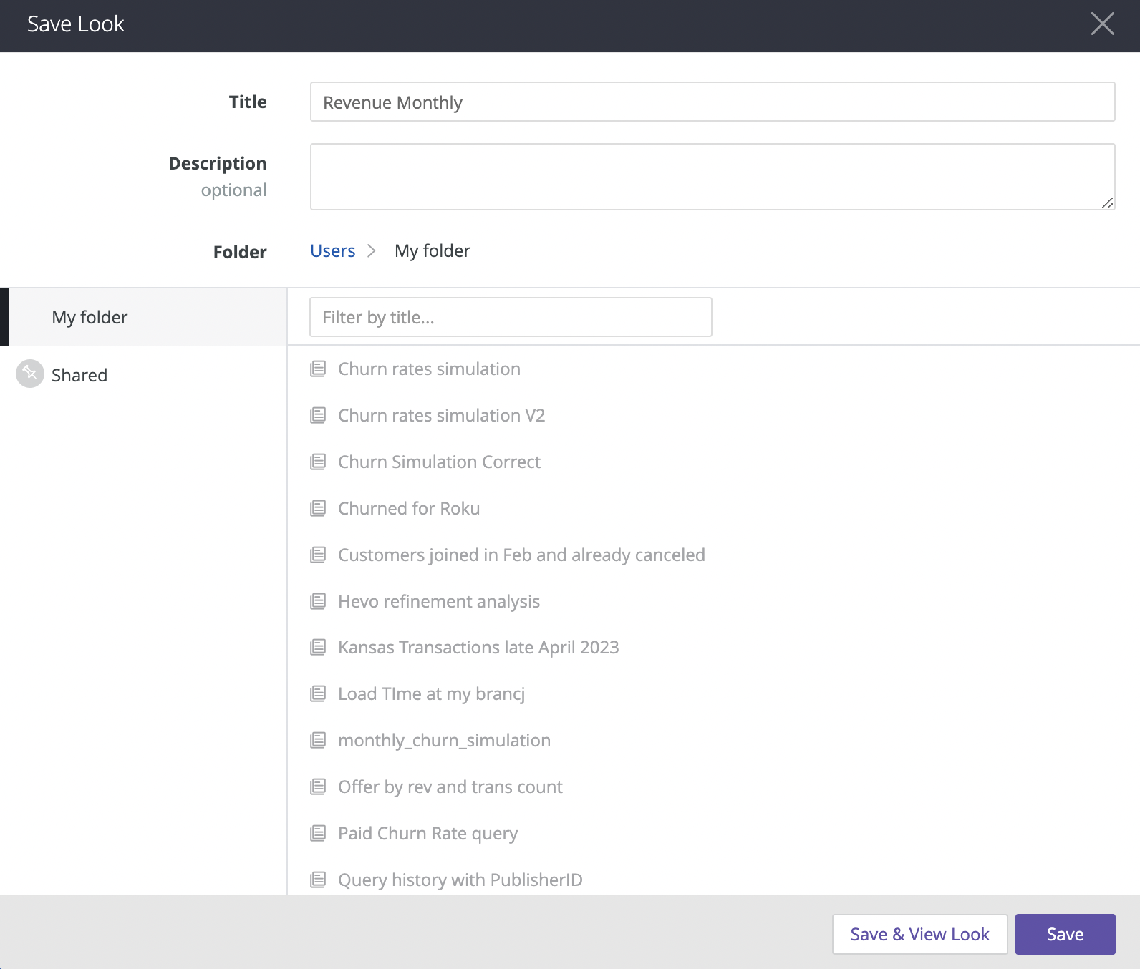Select monthly_churn_simulation title
The image size is (1140, 969).
(x=444, y=741)
